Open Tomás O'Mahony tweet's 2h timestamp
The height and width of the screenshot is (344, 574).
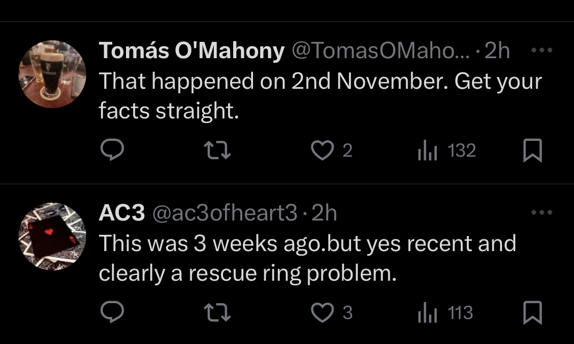coord(497,50)
